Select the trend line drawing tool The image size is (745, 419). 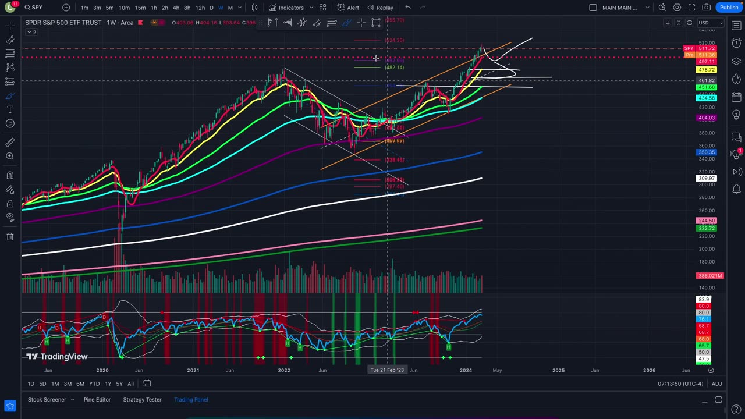(10, 39)
